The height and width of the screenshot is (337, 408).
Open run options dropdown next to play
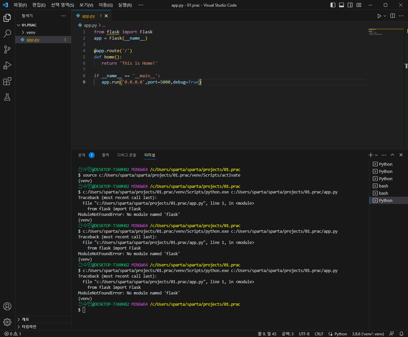click(385, 16)
